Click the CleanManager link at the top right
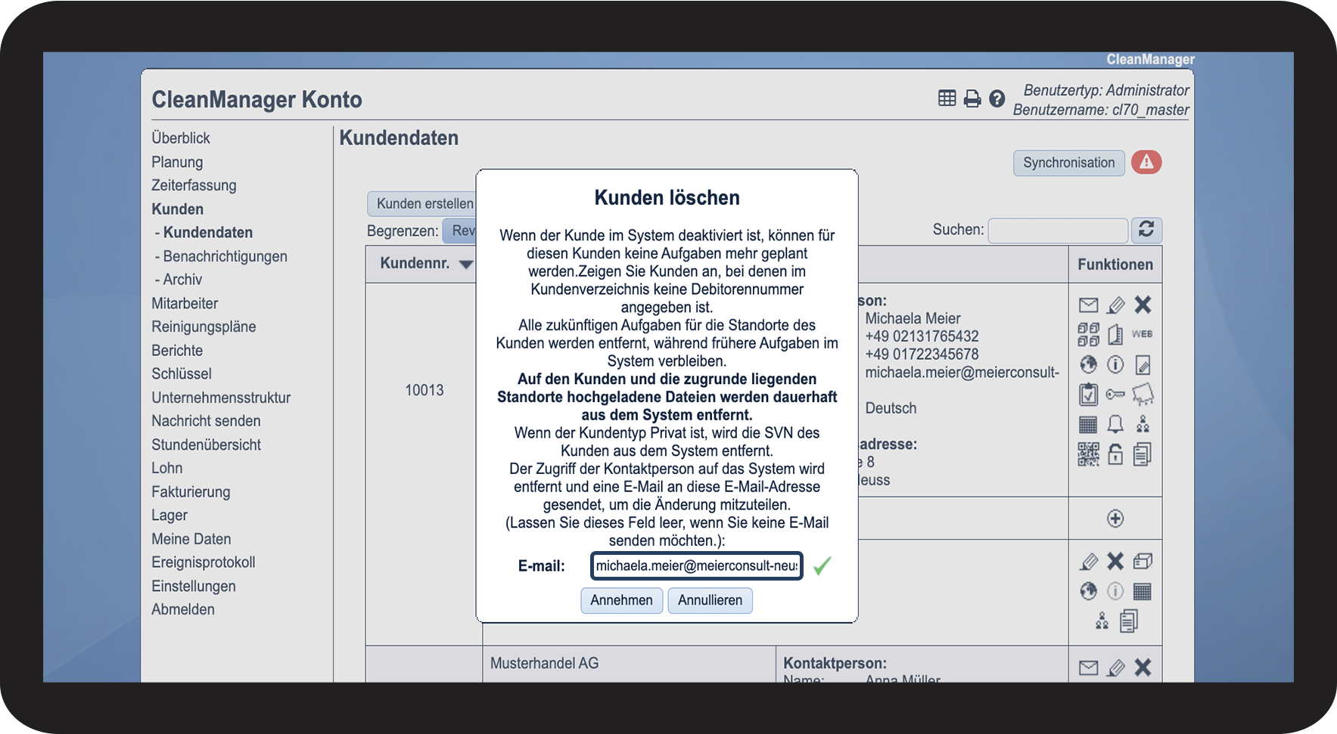Image resolution: width=1337 pixels, height=734 pixels. (1151, 60)
